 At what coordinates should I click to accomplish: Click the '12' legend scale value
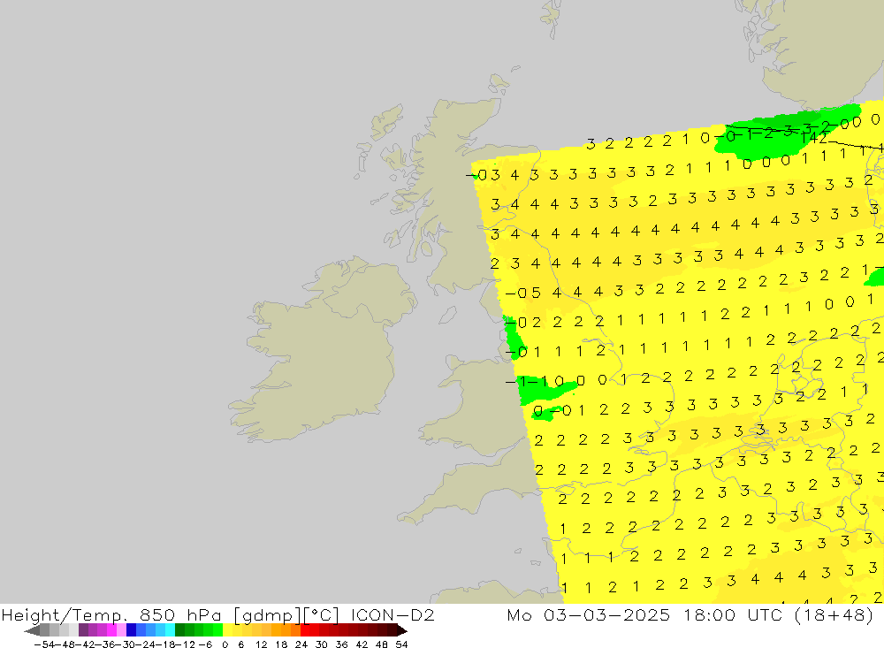(x=261, y=644)
